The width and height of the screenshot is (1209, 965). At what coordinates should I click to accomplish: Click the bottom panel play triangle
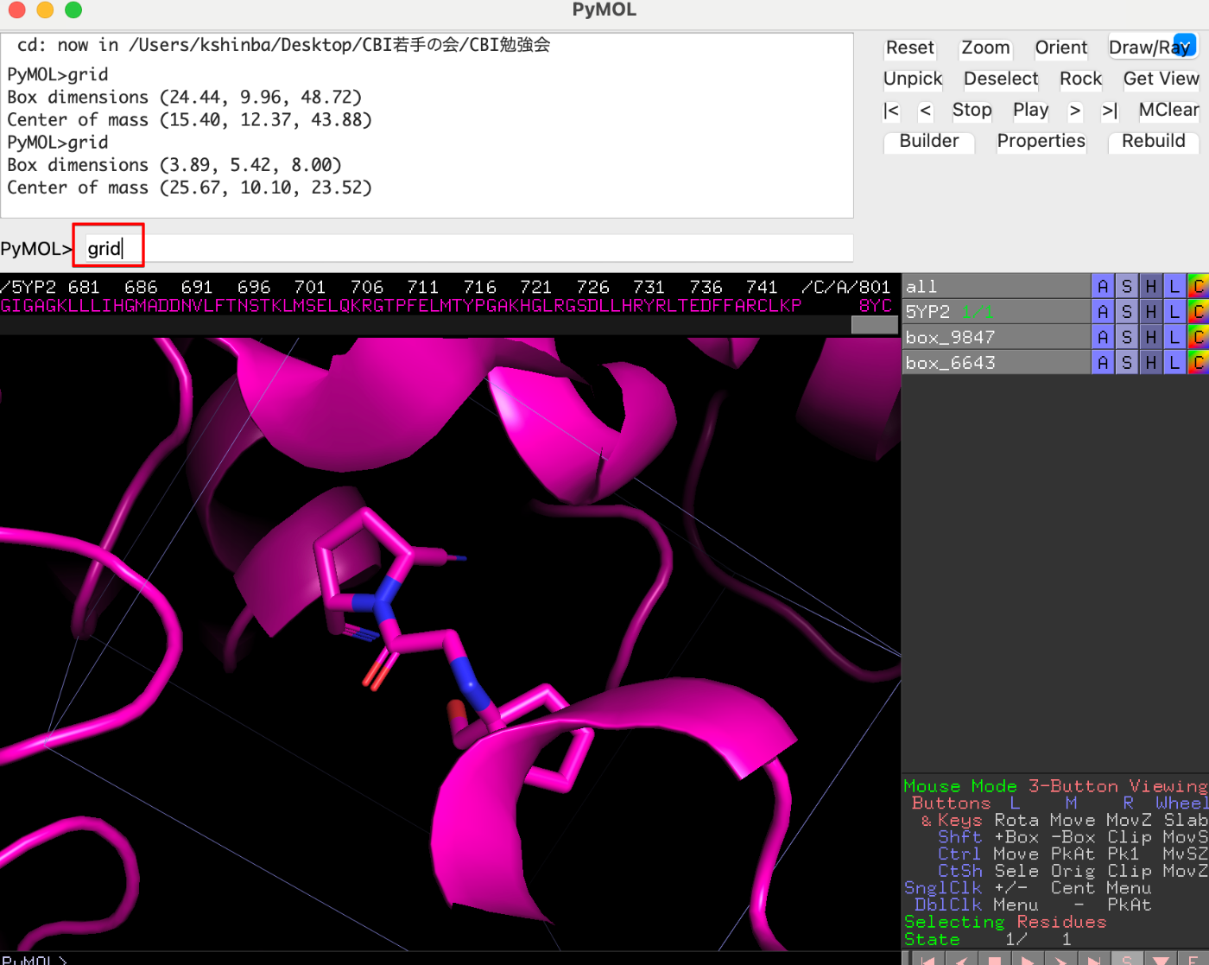coord(1027,960)
